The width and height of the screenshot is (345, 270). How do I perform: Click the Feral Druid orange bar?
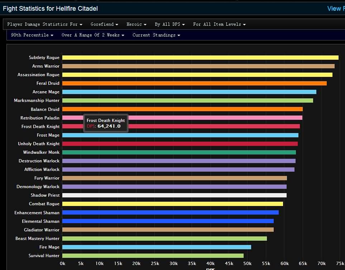pyautogui.click(x=194, y=83)
